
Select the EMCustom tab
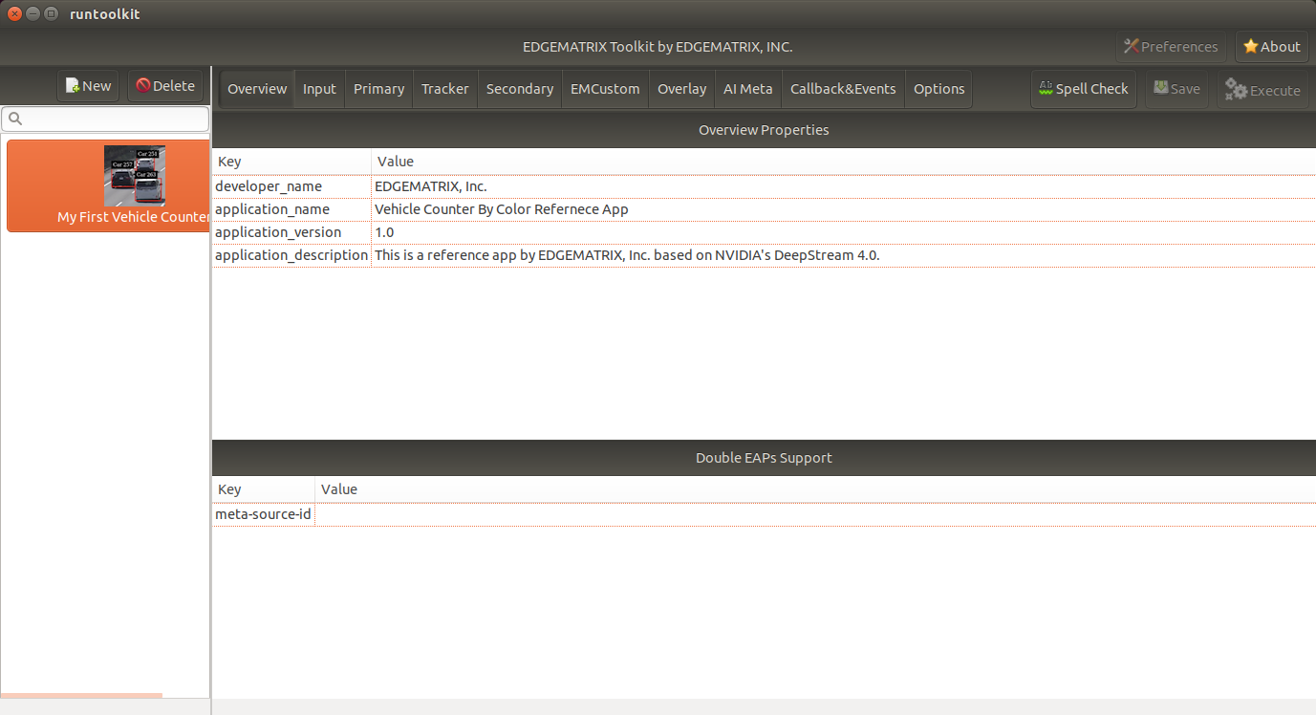(x=605, y=89)
